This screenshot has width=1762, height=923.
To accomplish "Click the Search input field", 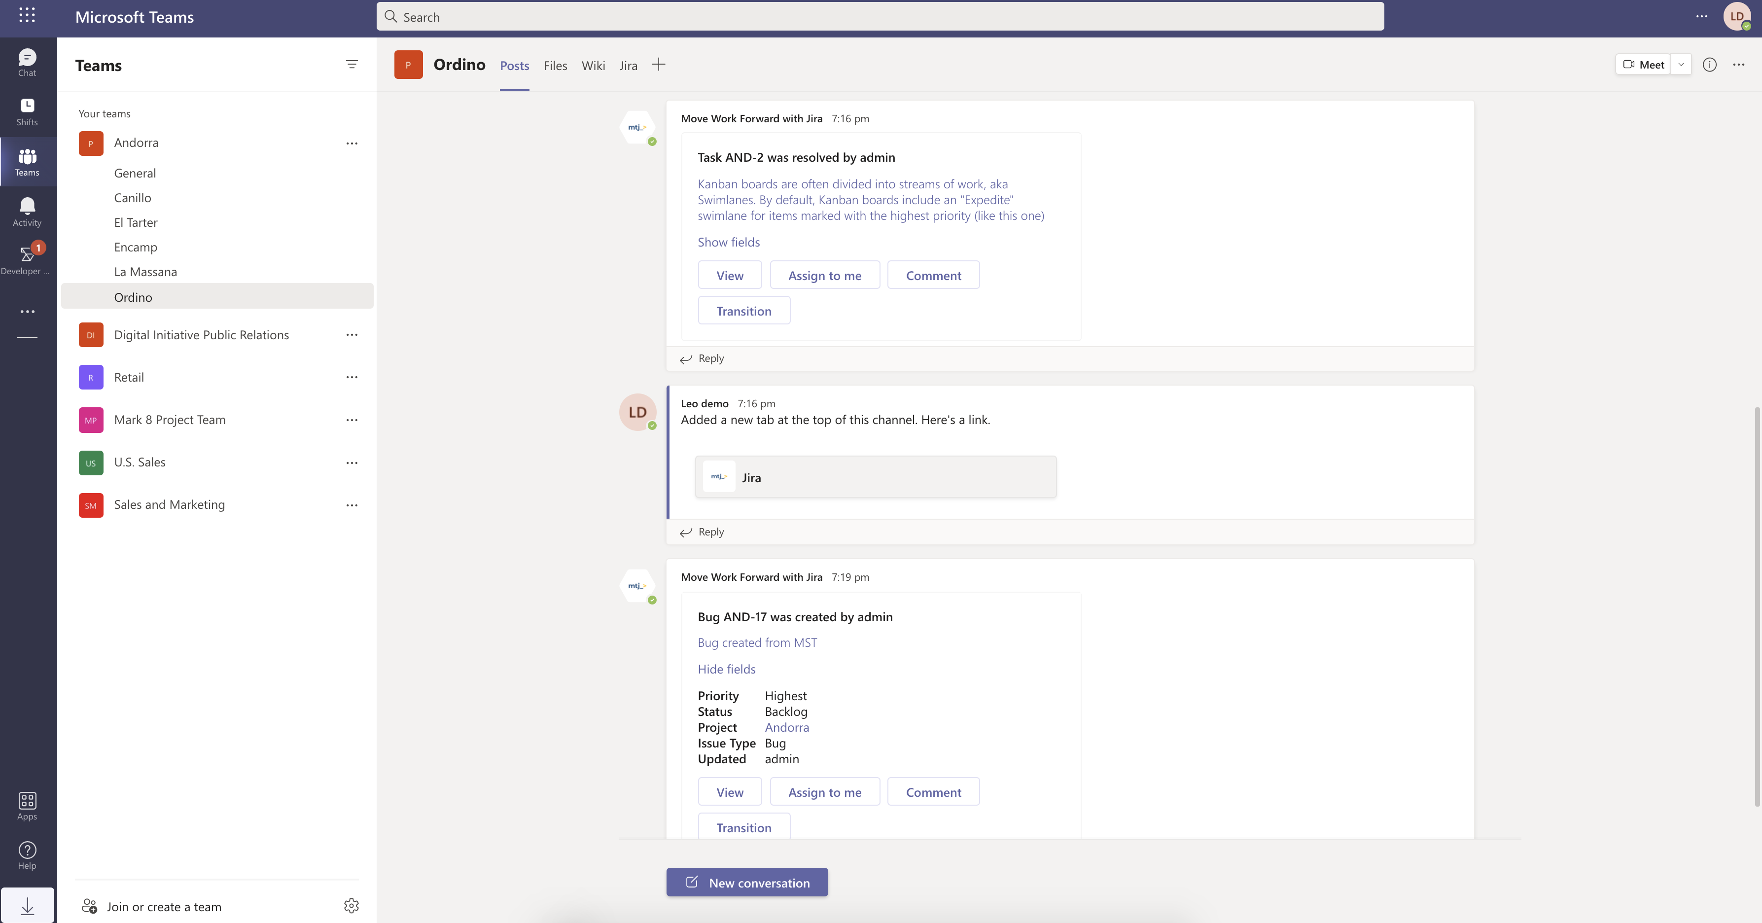I will pos(880,16).
